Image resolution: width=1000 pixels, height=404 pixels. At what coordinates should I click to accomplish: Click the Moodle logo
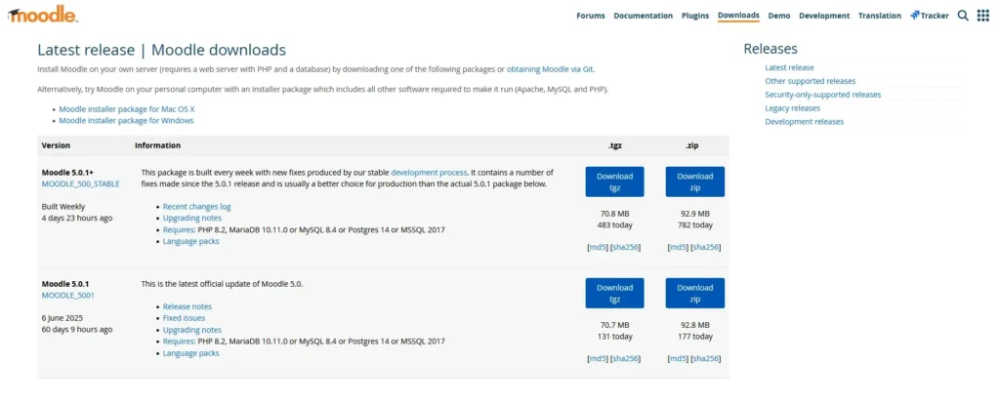click(x=43, y=16)
